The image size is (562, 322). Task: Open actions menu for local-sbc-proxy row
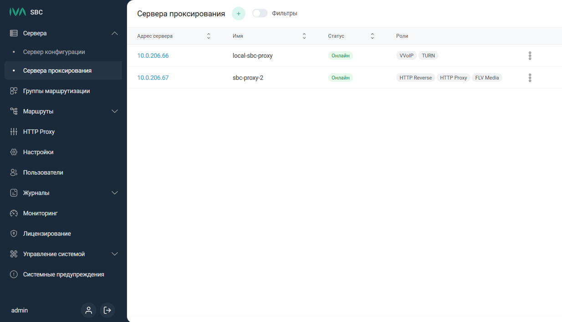[530, 55]
